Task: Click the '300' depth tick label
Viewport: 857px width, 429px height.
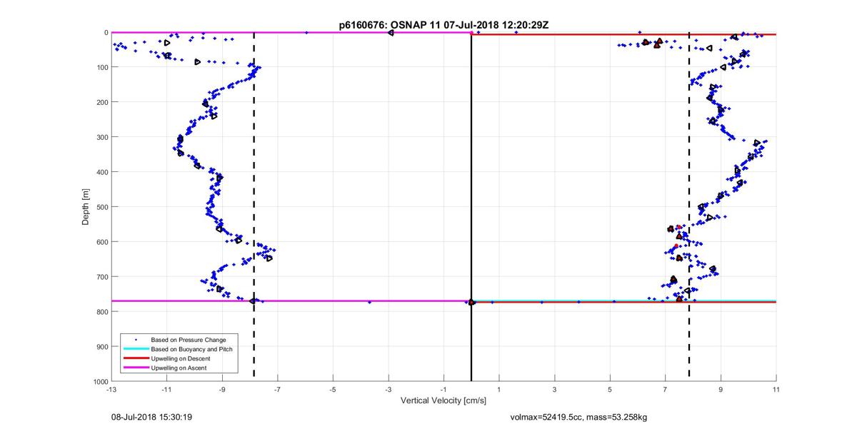Action: [x=101, y=137]
